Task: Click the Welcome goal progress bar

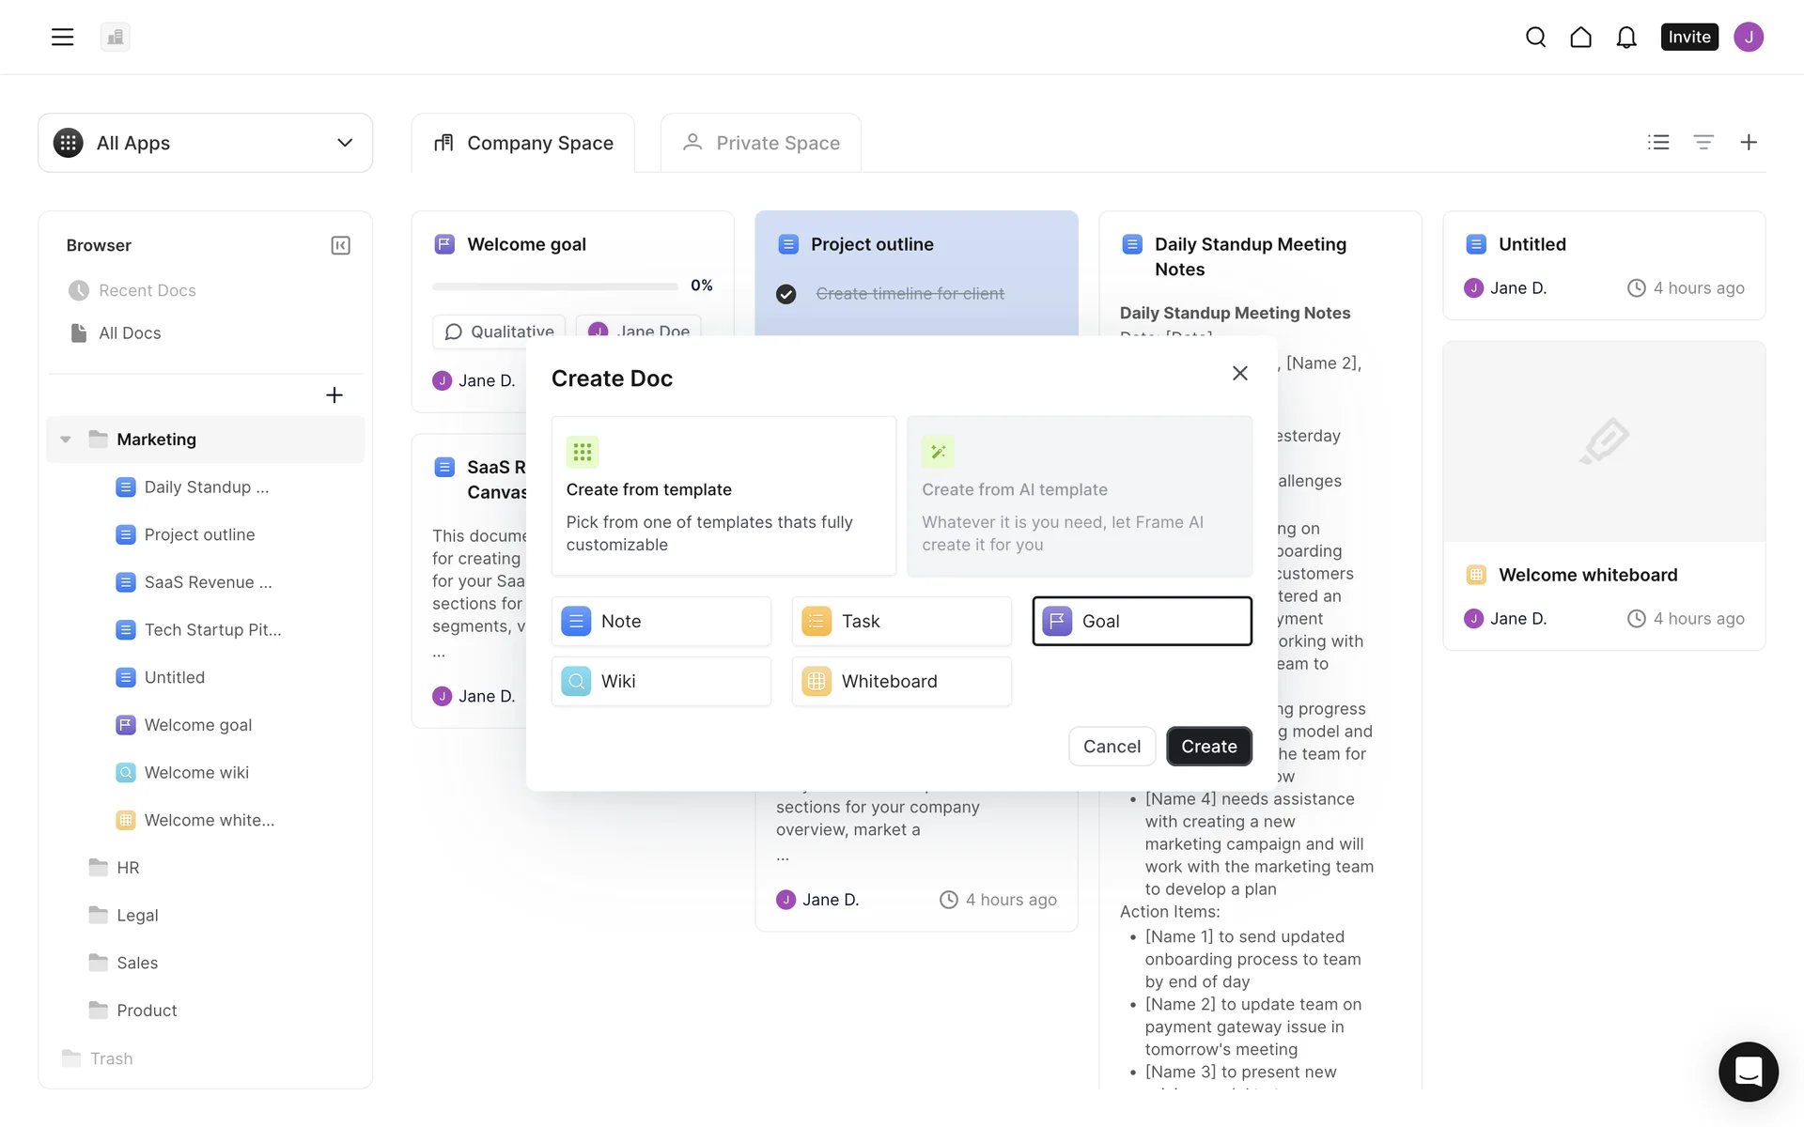Action: click(554, 286)
